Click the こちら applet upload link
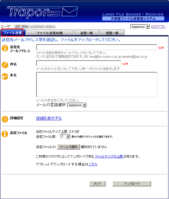Viewport: 169px width, 199px height. (93, 164)
